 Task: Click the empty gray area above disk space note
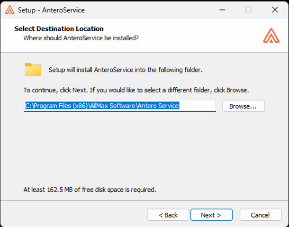142,152
